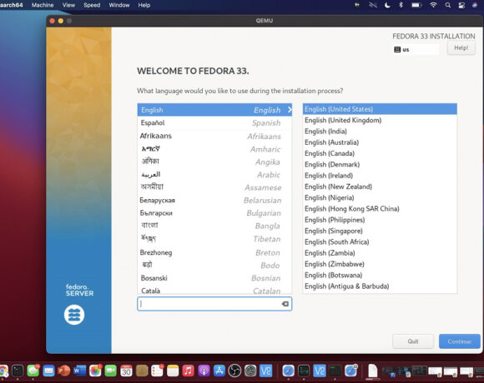
Task: Open the Speed menu
Action: pos(92,5)
